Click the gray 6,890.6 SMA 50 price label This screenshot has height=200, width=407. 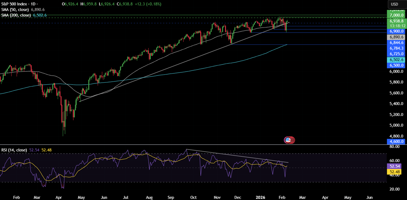396,37
